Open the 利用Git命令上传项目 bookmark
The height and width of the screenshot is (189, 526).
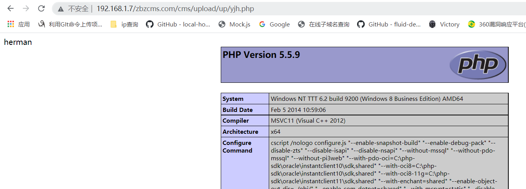pyautogui.click(x=70, y=24)
